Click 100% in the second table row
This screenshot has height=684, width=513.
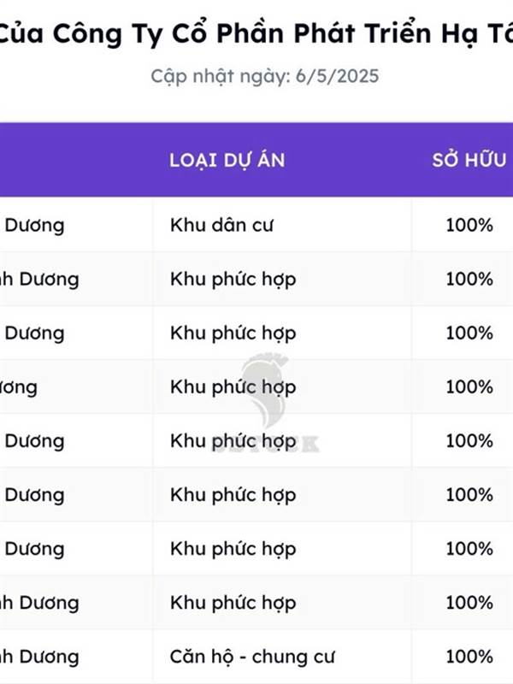tap(469, 280)
